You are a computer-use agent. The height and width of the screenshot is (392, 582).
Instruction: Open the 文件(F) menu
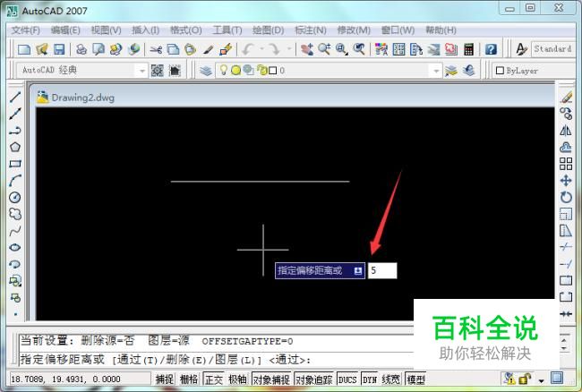coord(26,30)
